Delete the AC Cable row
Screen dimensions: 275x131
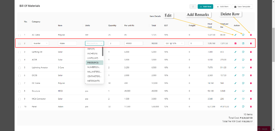251,35
